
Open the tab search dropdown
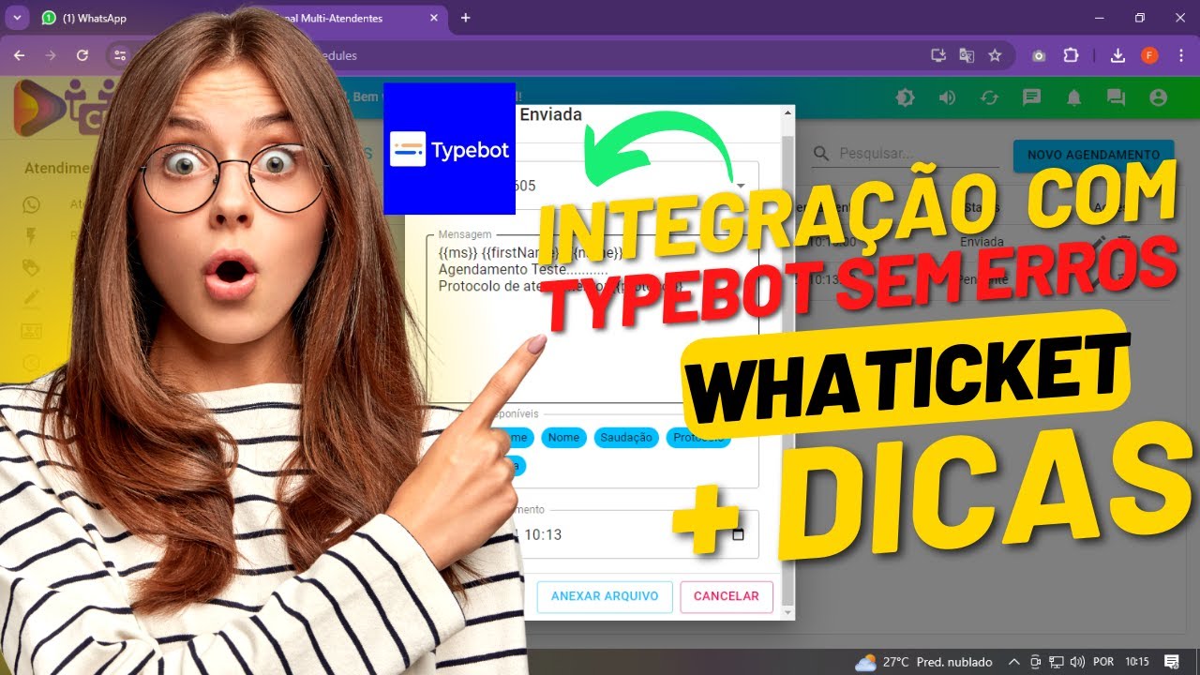coord(17,18)
